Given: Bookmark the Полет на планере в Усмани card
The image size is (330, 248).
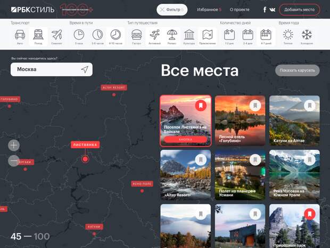Looking at the screenshot, I should pos(255,160).
